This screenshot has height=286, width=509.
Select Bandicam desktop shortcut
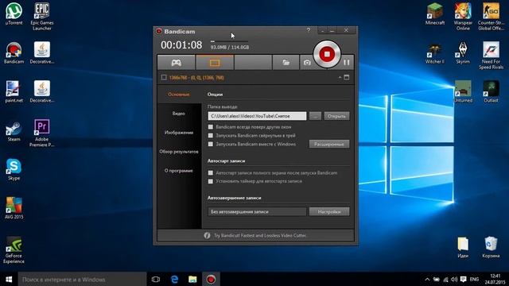[x=14, y=52]
